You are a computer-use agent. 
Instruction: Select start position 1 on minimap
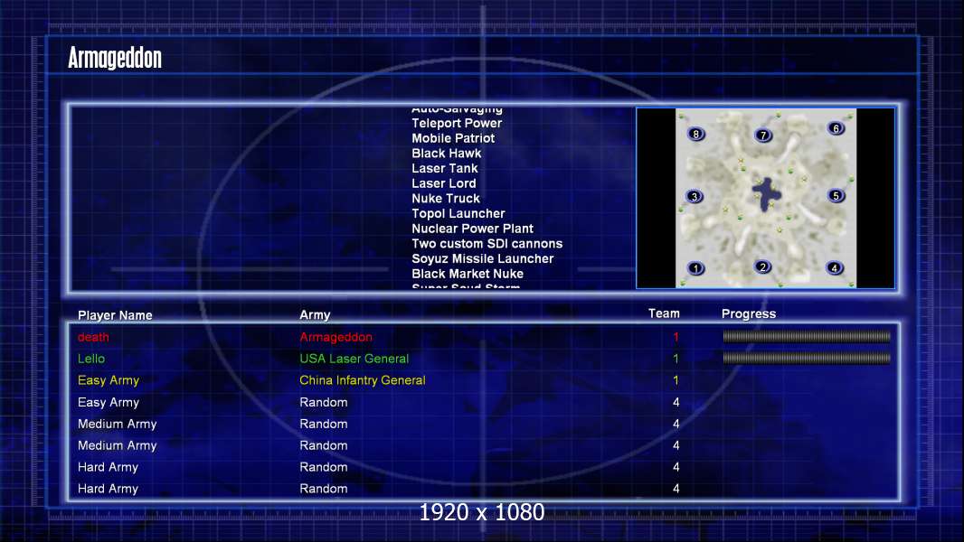[696, 268]
